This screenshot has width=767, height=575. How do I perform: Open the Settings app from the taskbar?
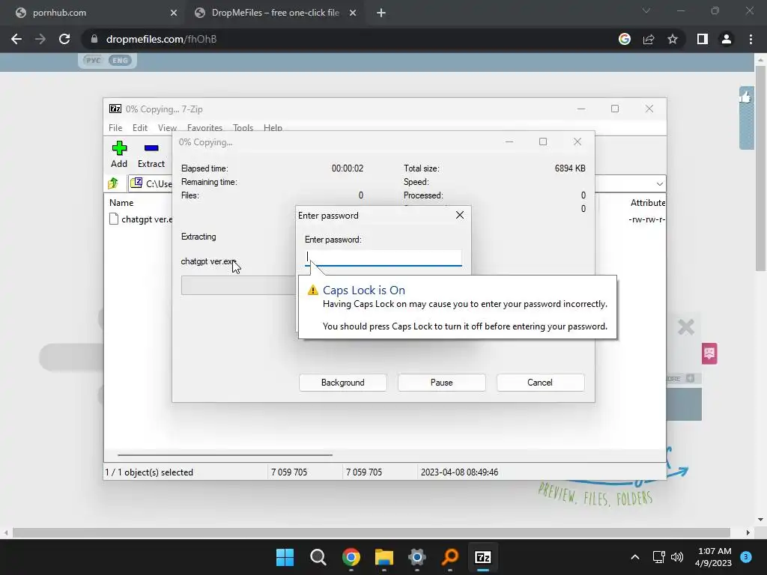click(416, 557)
